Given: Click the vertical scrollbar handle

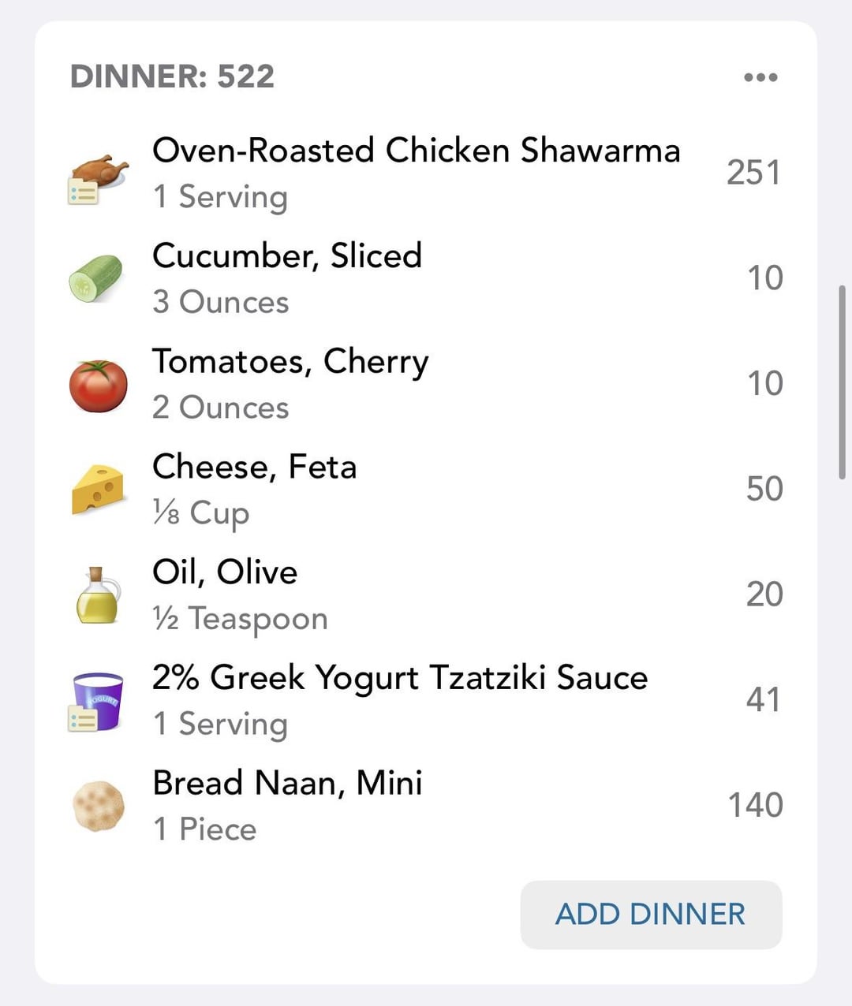Looking at the screenshot, I should click(843, 382).
